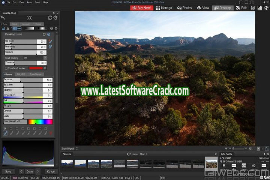
Task: Open the help question mark icon
Action: pyautogui.click(x=51, y=28)
